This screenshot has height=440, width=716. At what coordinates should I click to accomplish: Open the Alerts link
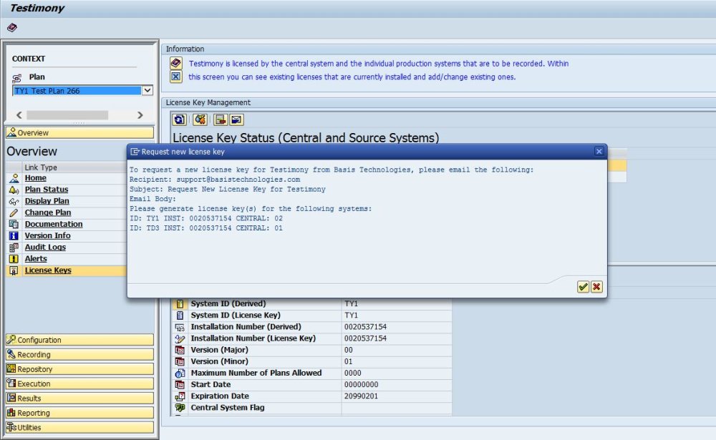click(x=36, y=259)
